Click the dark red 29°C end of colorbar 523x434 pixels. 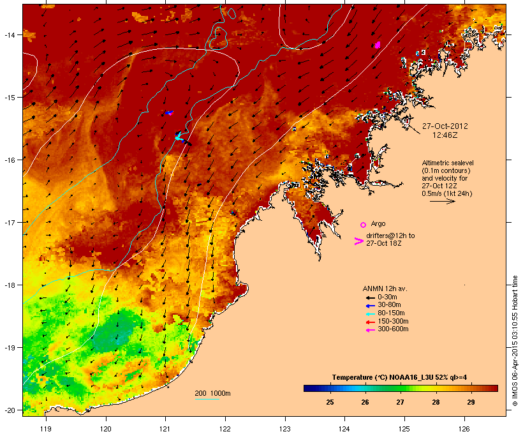[493, 388]
